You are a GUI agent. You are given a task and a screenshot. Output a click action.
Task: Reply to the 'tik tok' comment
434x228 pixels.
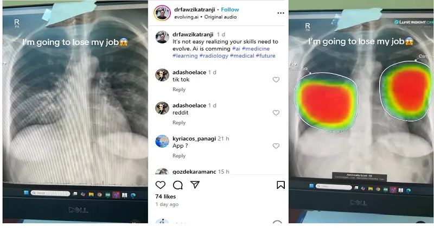pos(179,90)
